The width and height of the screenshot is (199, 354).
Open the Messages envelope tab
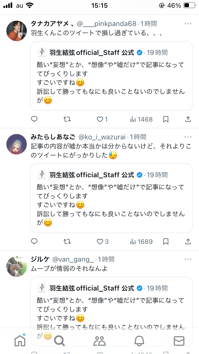click(x=179, y=341)
